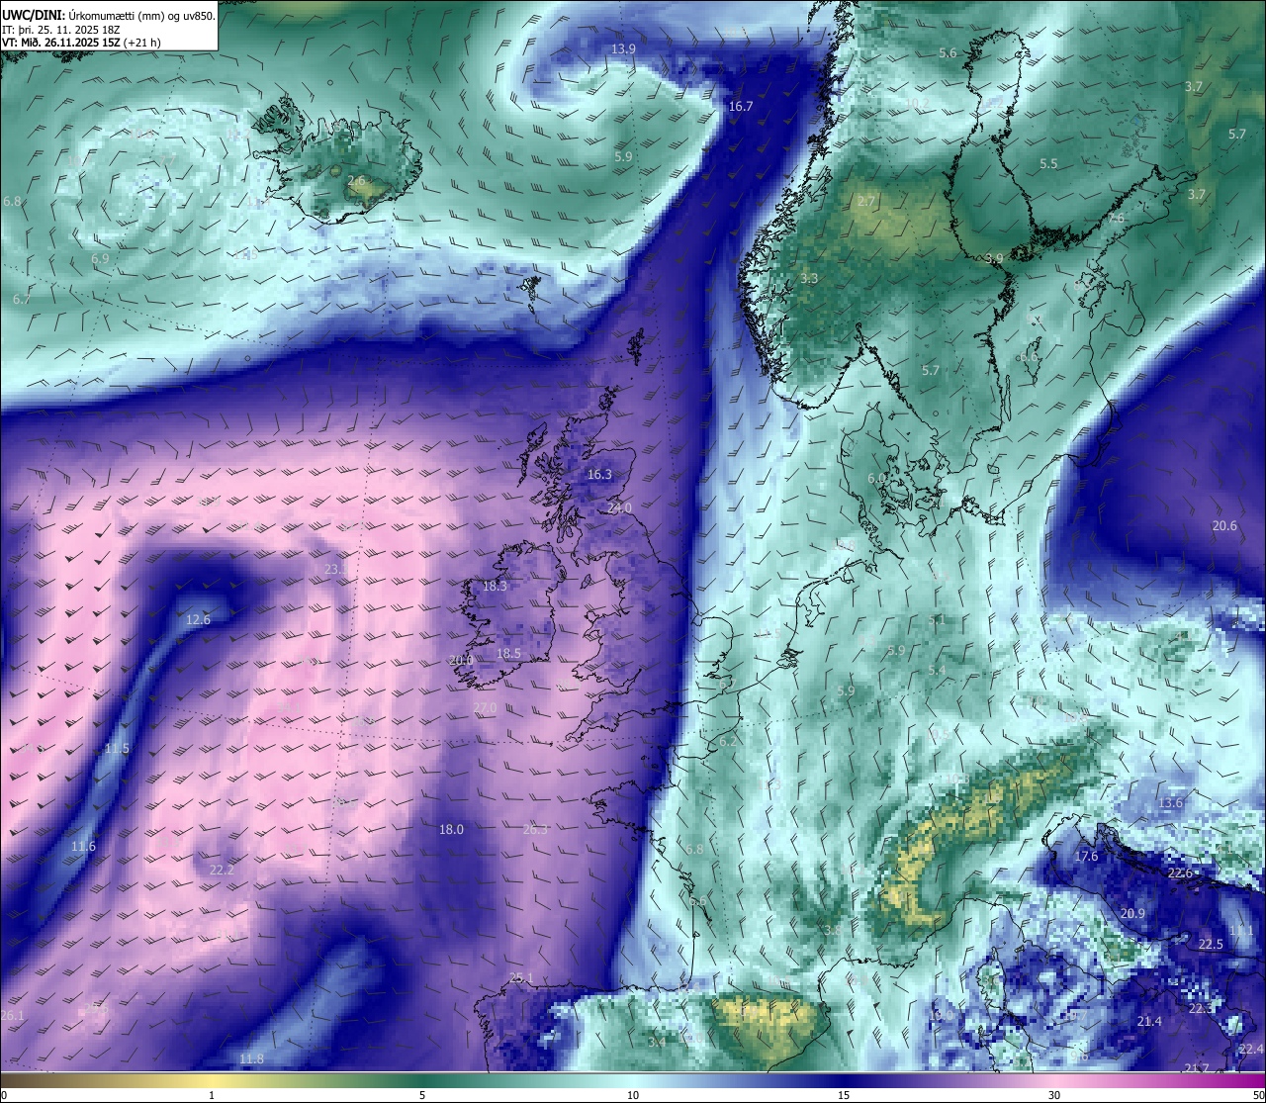Click the "25.1" value near Spain
1266x1103 pixels.
point(520,978)
